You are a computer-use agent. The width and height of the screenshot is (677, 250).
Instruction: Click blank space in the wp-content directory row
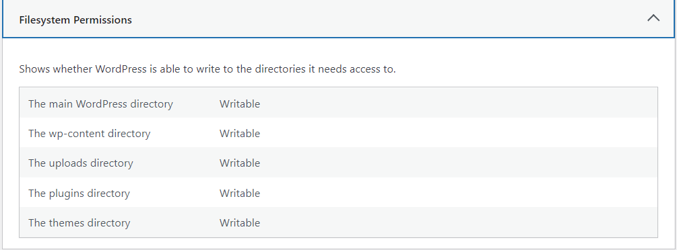click(x=457, y=134)
